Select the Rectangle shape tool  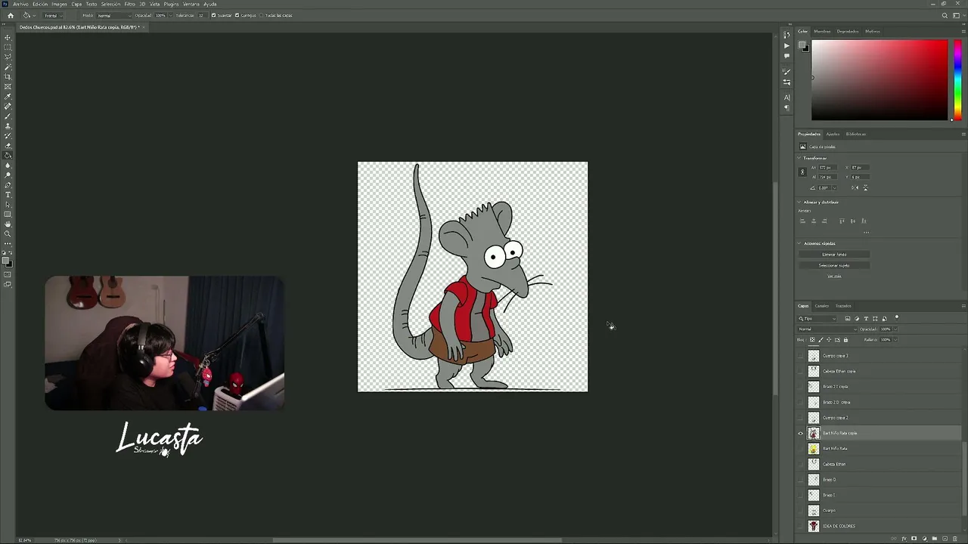pos(8,214)
